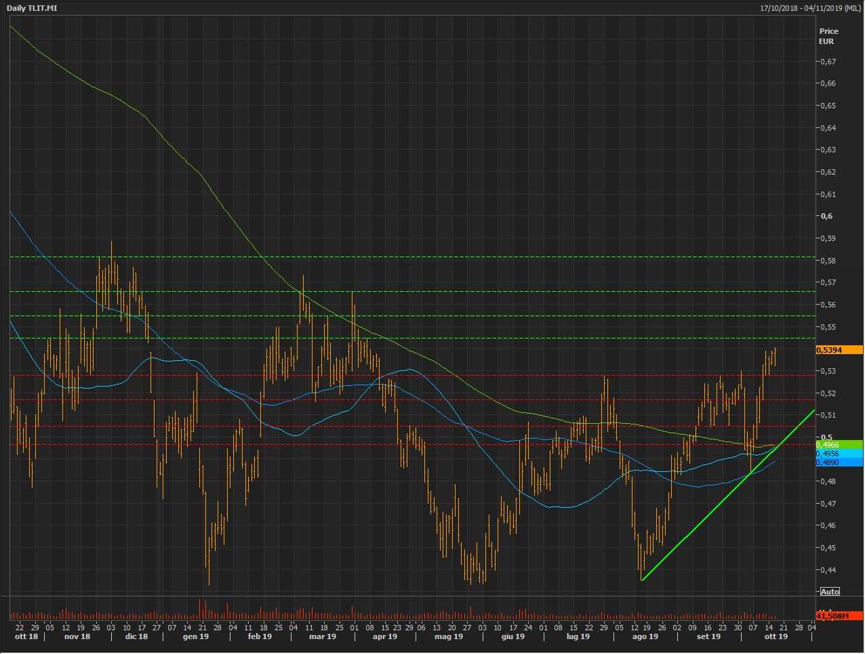Viewport: 865px width, 654px height.
Task: Click the cyan 0,4956 moving average tag
Action: pyautogui.click(x=839, y=454)
